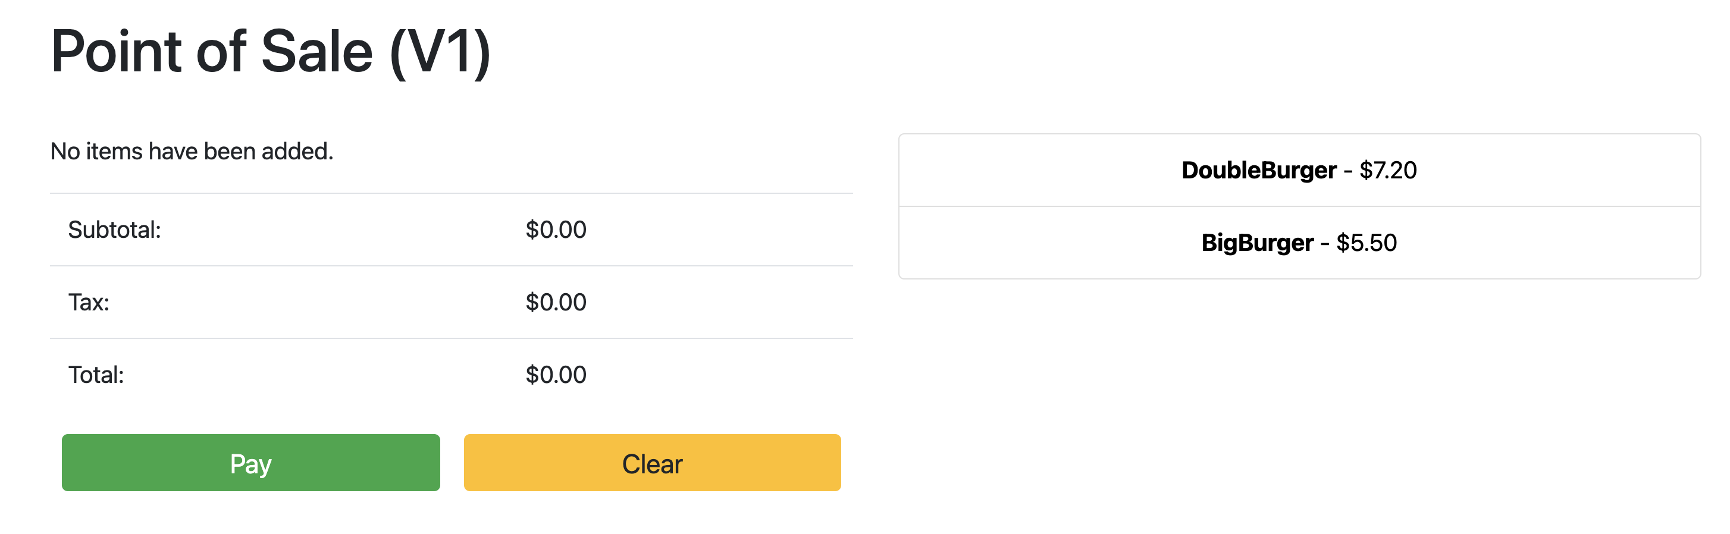Click the Pay button to checkout

point(250,463)
